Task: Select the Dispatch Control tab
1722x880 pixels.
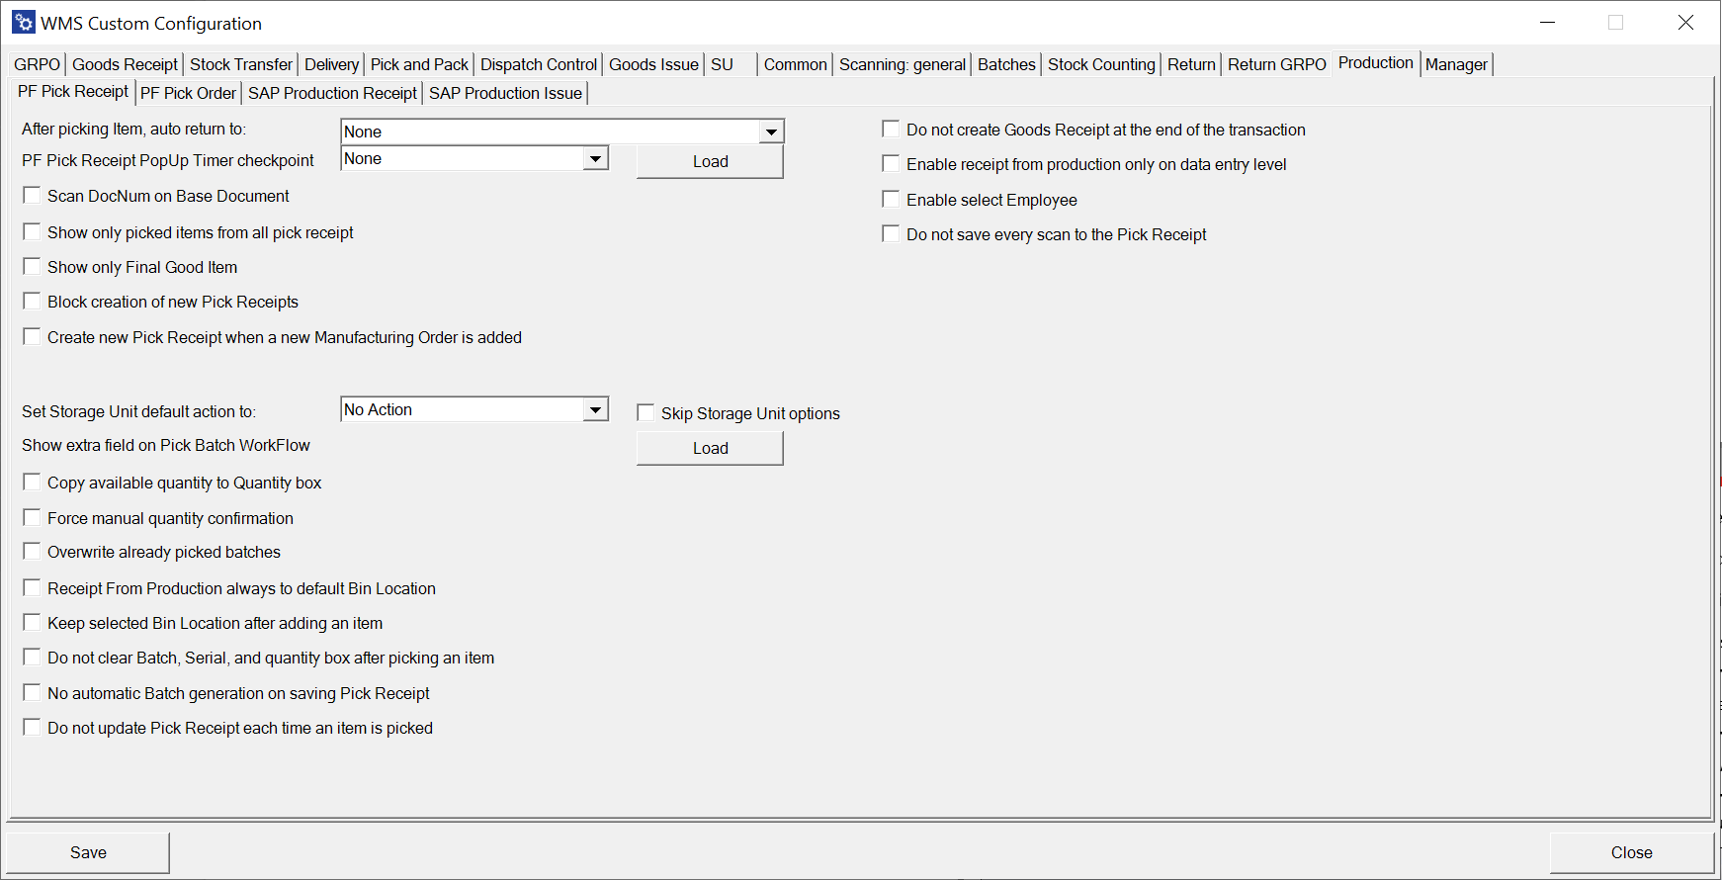Action: click(x=539, y=64)
